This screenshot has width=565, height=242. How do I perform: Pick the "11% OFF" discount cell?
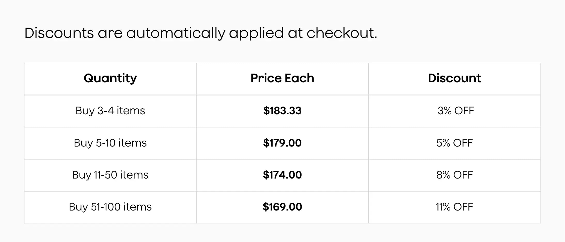(454, 207)
